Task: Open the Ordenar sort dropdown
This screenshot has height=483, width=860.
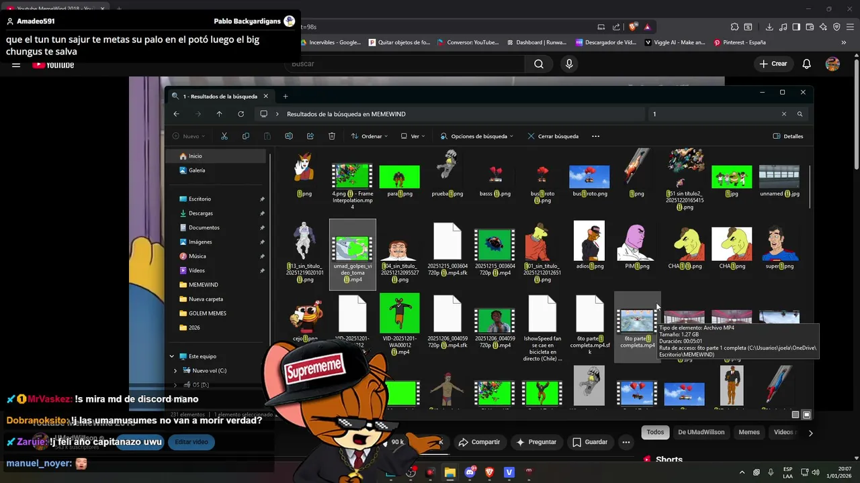Action: click(x=370, y=136)
